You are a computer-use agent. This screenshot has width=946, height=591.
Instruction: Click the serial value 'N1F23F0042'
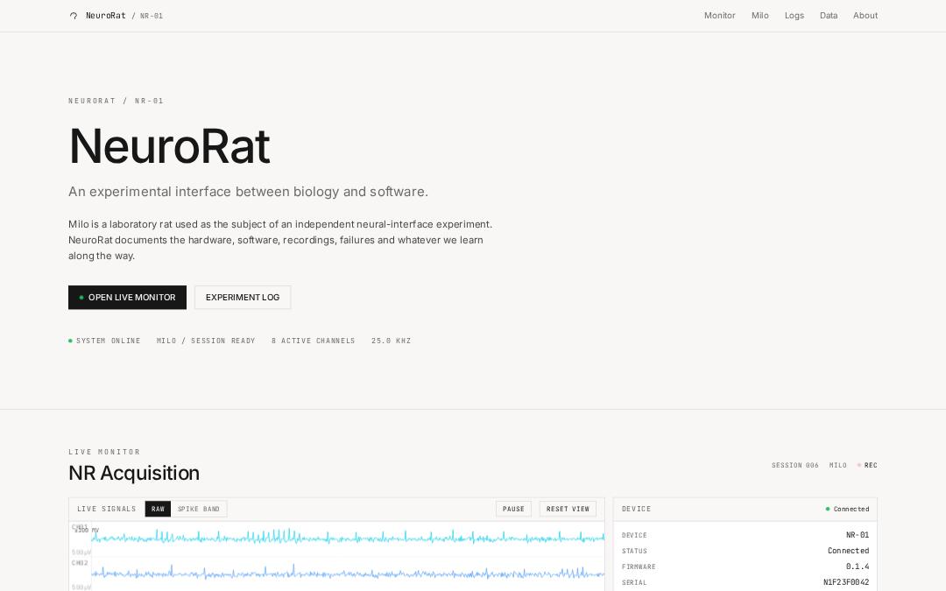coord(846,582)
